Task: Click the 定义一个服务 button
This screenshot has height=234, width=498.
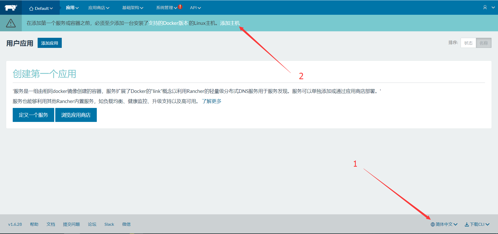Action: click(x=33, y=115)
